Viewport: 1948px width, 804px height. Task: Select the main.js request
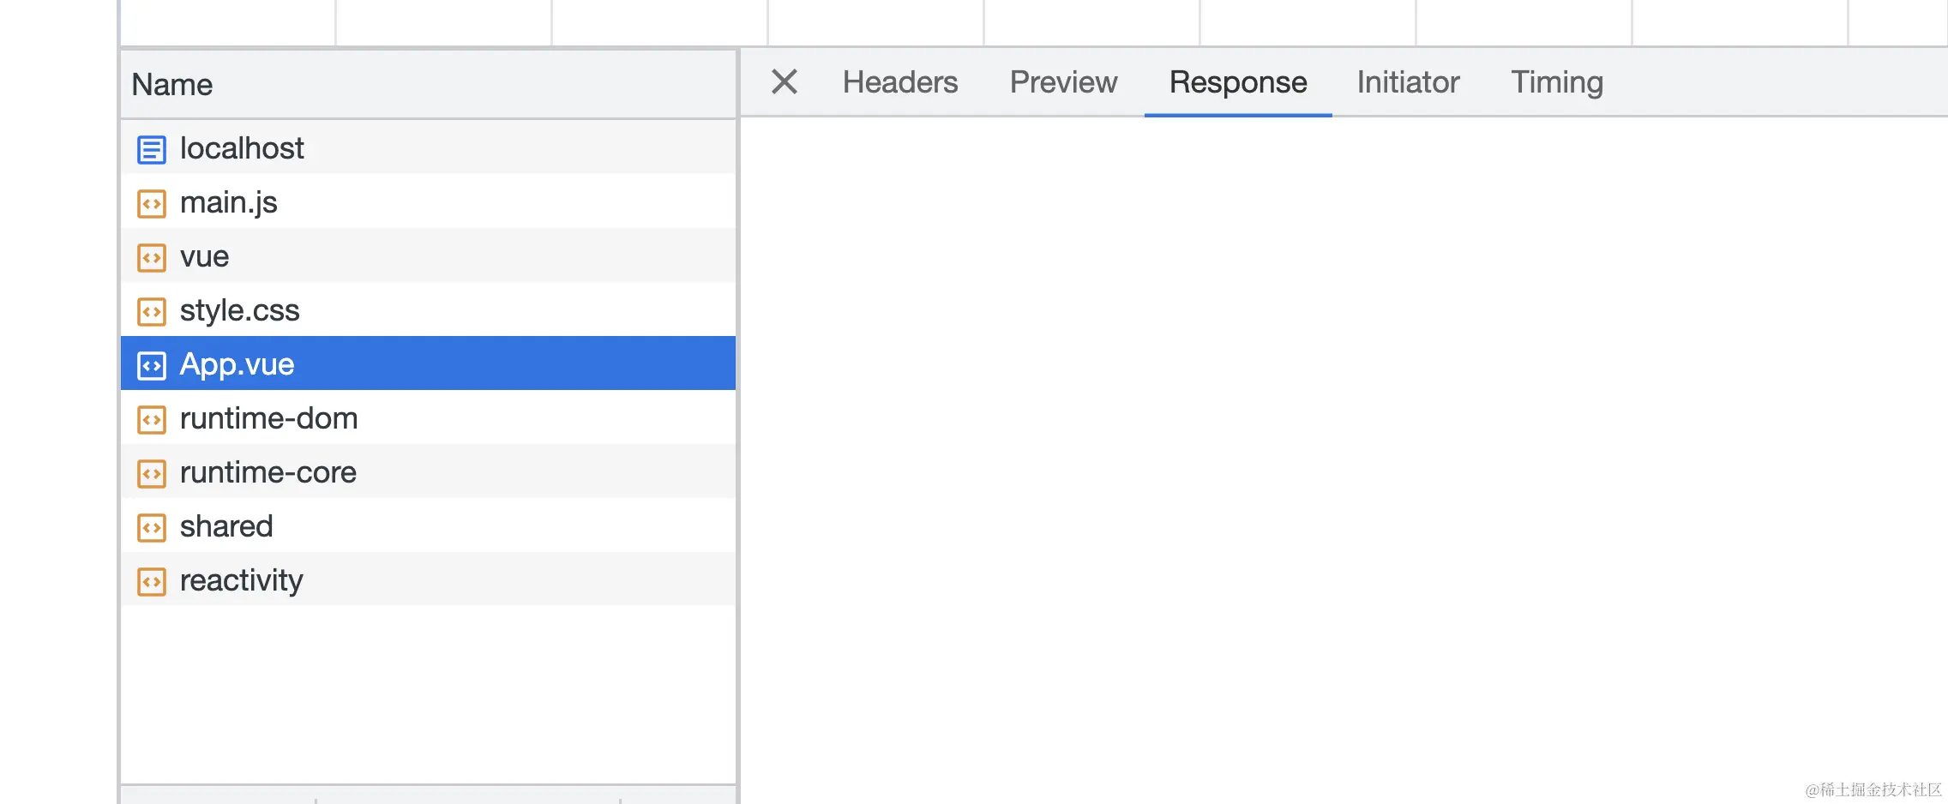429,201
